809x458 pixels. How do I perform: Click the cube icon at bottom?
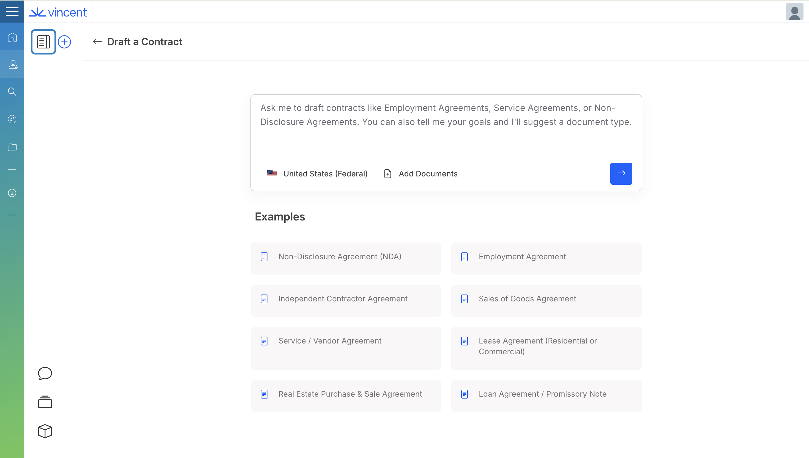(x=45, y=431)
